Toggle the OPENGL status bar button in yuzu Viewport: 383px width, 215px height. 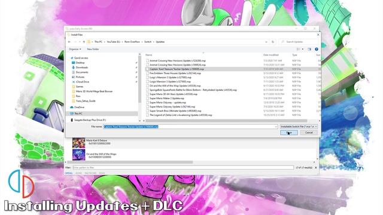click(69, 173)
